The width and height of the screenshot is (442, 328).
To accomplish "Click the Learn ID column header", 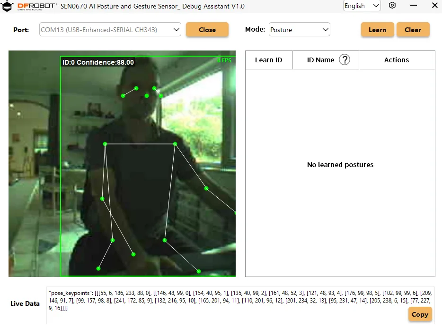I will (x=269, y=60).
